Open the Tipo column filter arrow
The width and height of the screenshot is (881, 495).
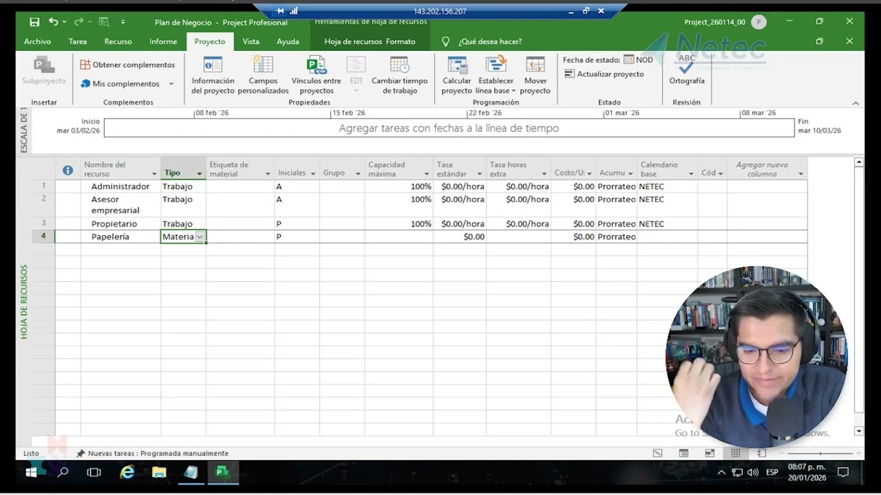pos(200,173)
